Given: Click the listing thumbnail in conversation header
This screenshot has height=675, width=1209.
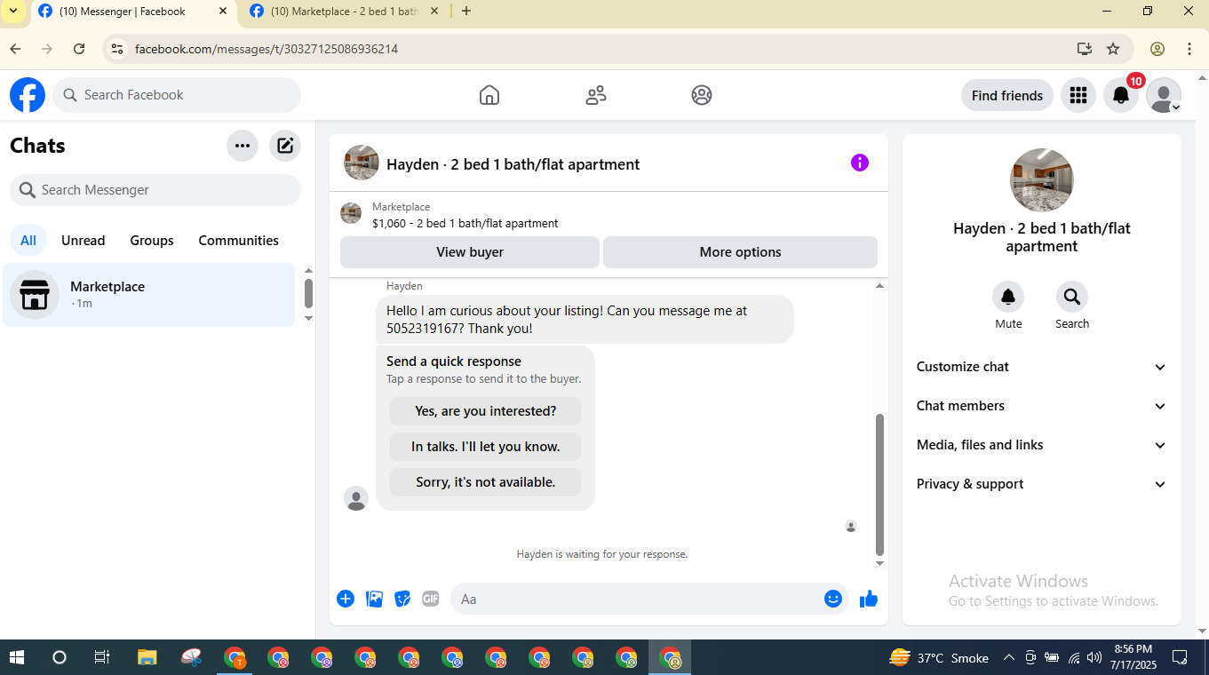Looking at the screenshot, I should (x=362, y=163).
